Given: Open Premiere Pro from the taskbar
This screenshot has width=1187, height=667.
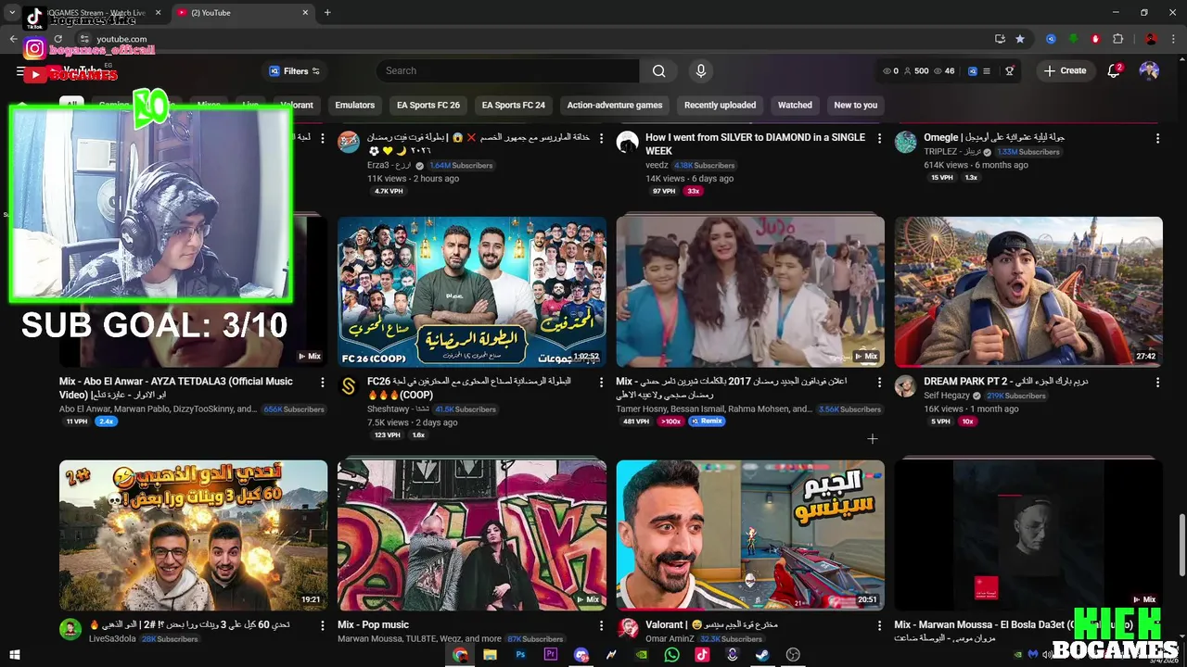Looking at the screenshot, I should 551,655.
